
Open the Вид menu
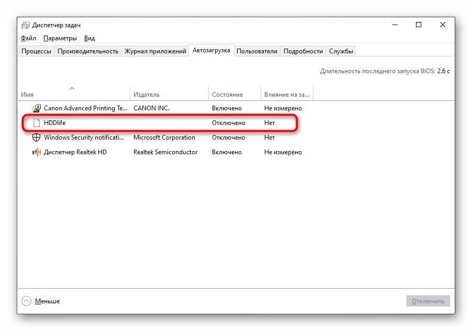89,38
